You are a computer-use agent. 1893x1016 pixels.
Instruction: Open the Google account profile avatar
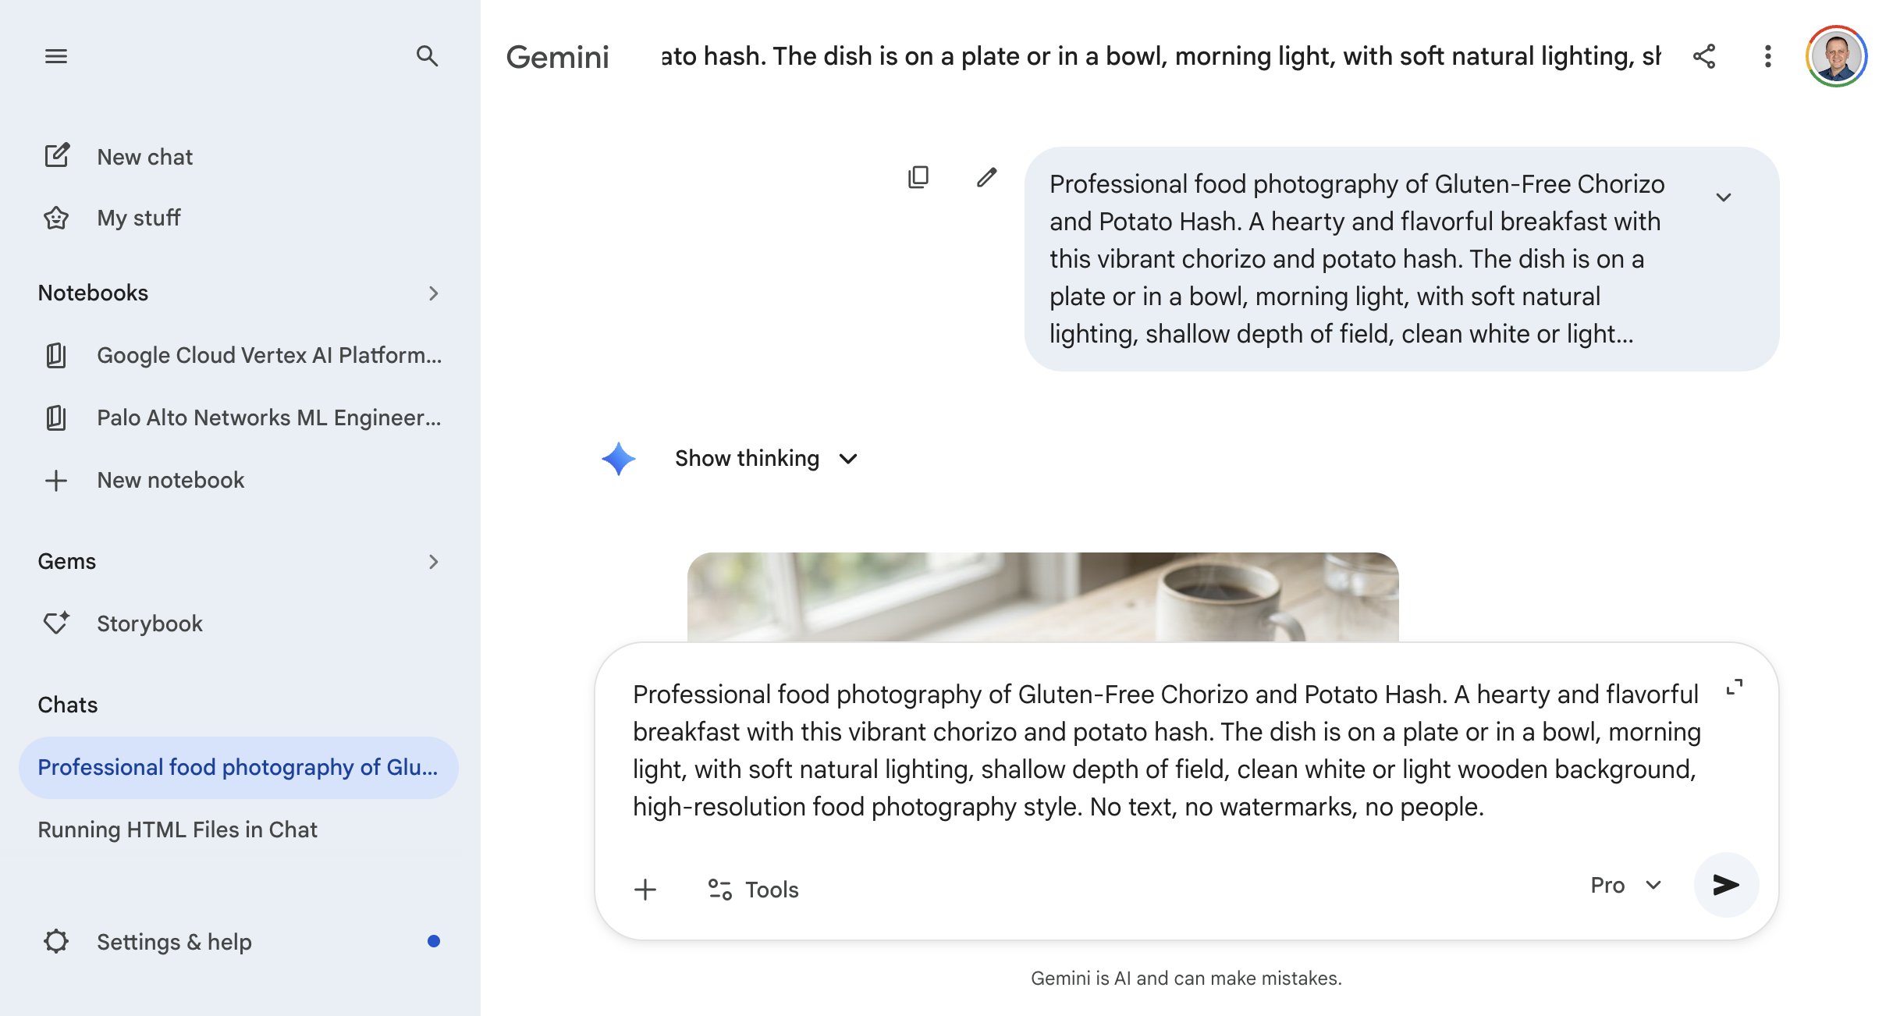point(1836,56)
